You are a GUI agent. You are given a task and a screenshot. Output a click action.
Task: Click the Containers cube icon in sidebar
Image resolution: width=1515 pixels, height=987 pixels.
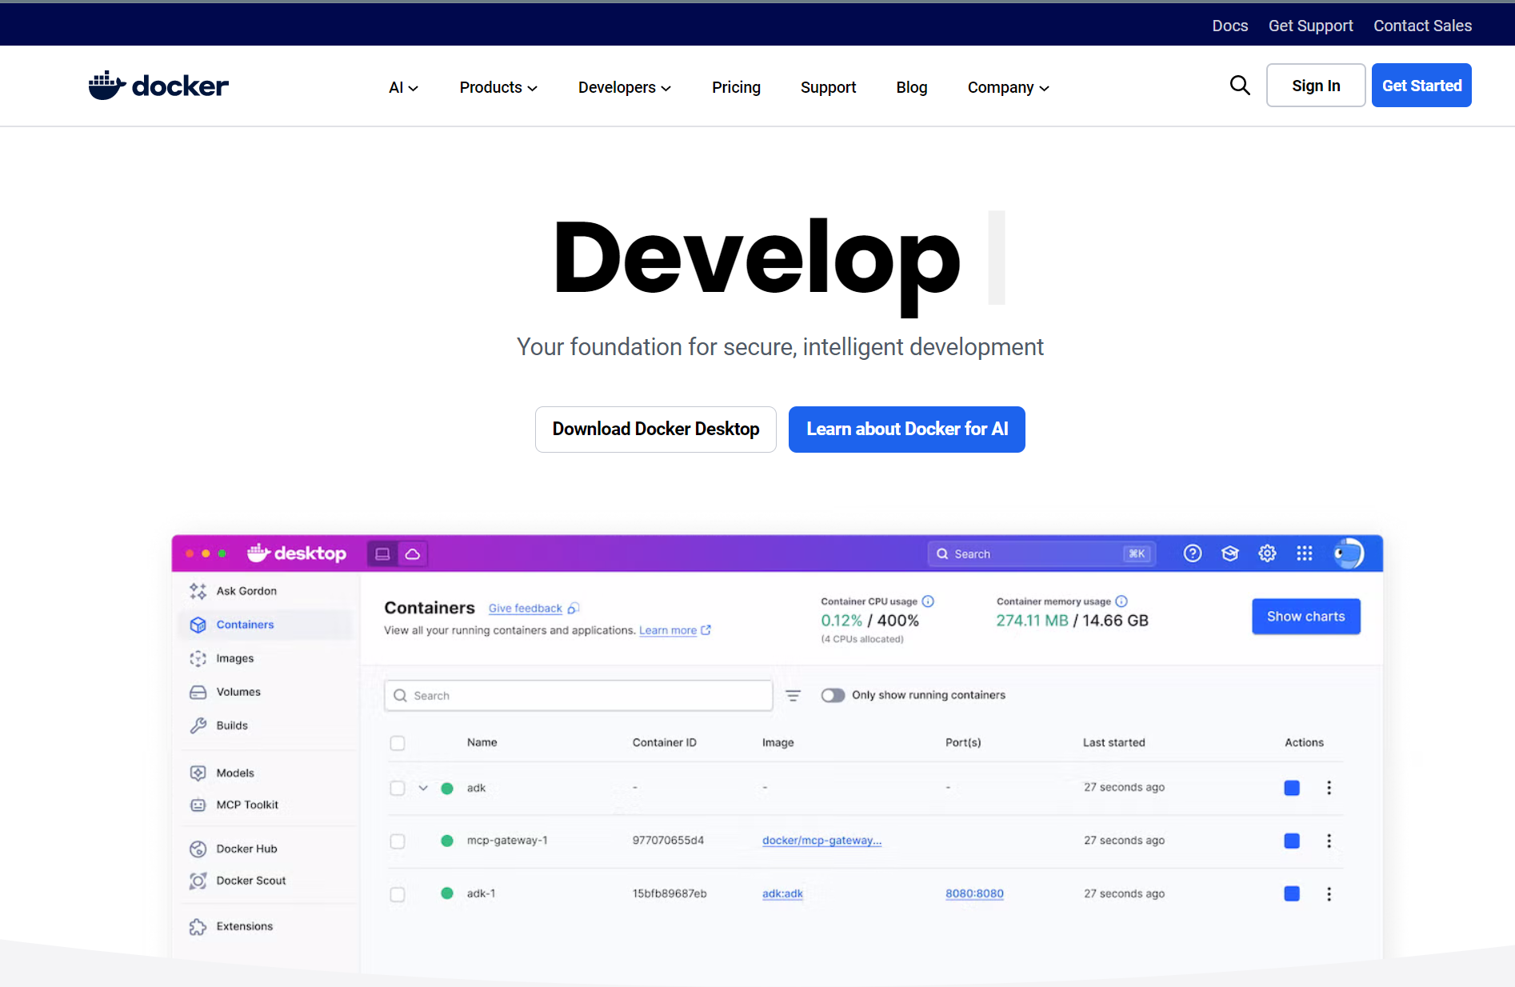(198, 625)
